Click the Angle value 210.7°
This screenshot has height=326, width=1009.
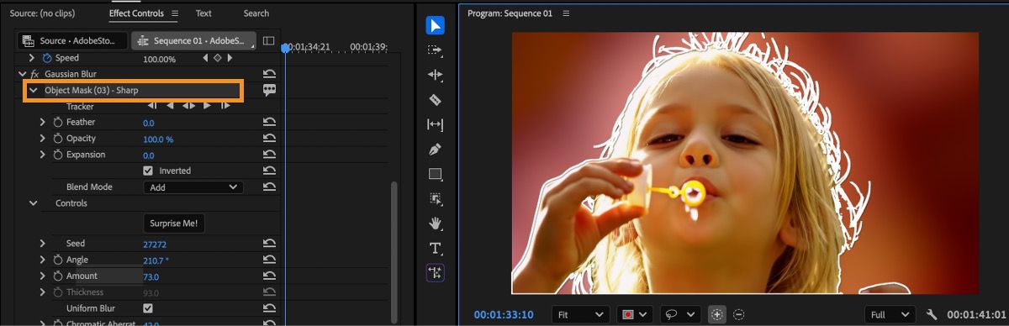coord(156,260)
